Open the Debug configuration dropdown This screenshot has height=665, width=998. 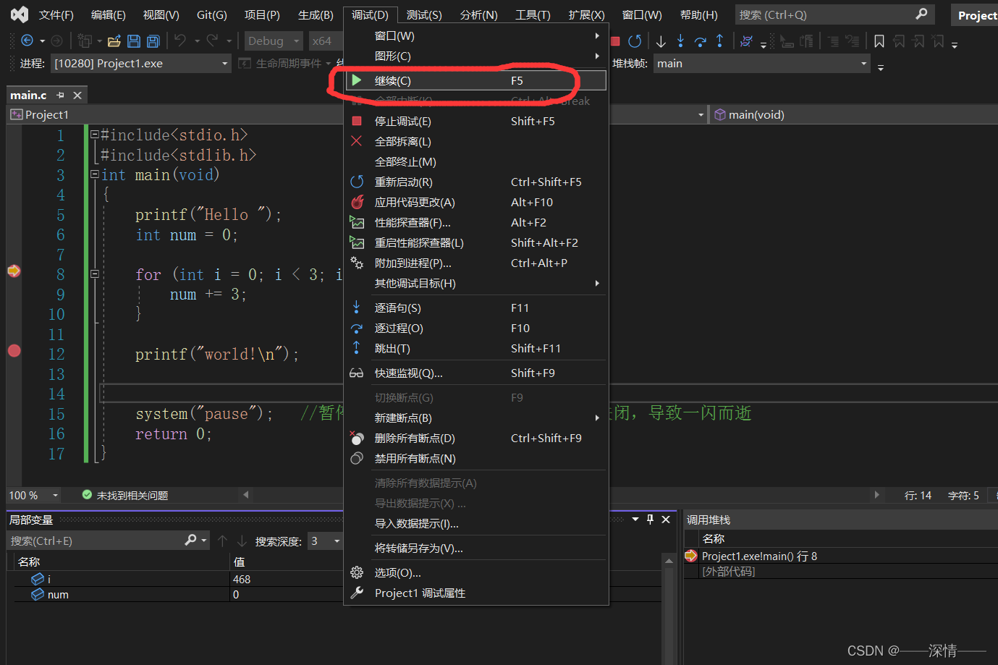[274, 41]
